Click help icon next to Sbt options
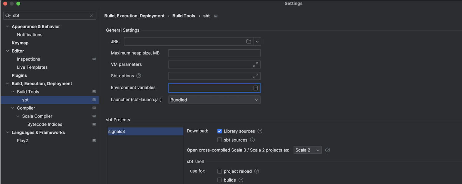 coord(139,76)
